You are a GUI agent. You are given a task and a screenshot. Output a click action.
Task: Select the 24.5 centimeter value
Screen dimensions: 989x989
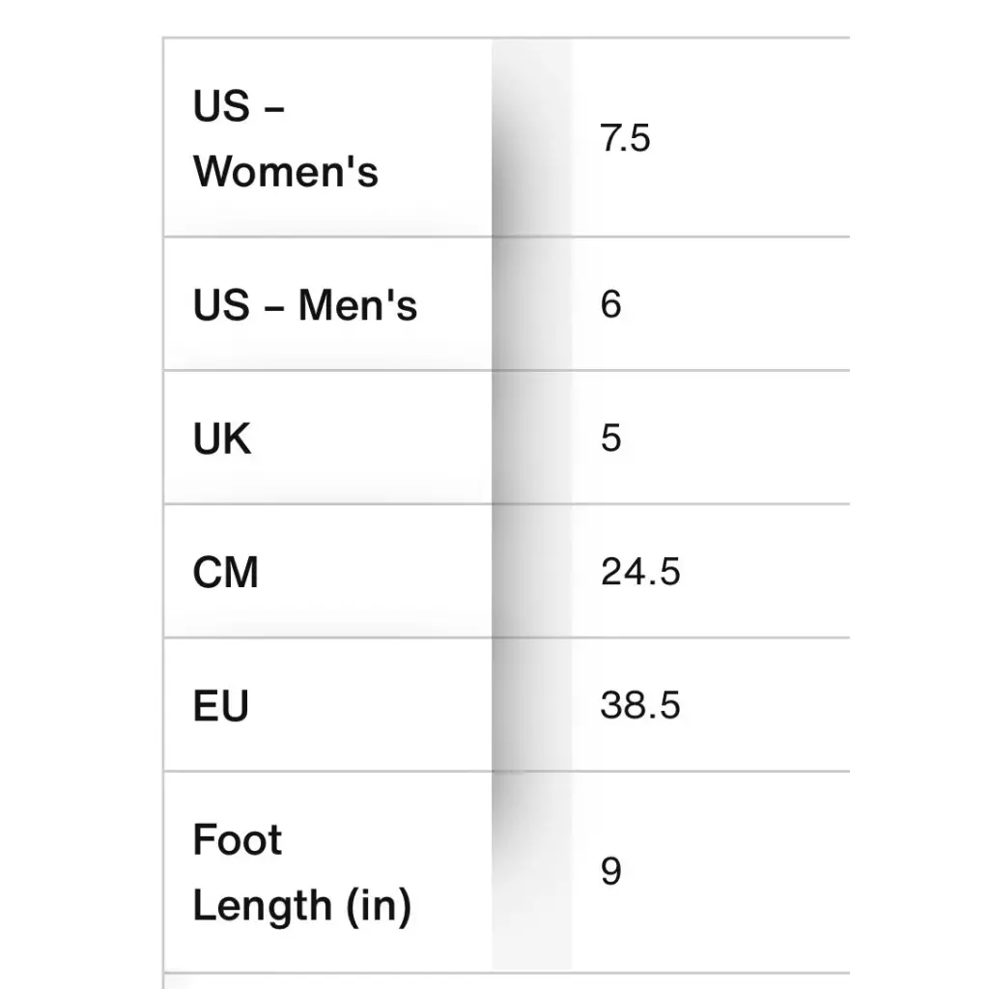tap(640, 572)
